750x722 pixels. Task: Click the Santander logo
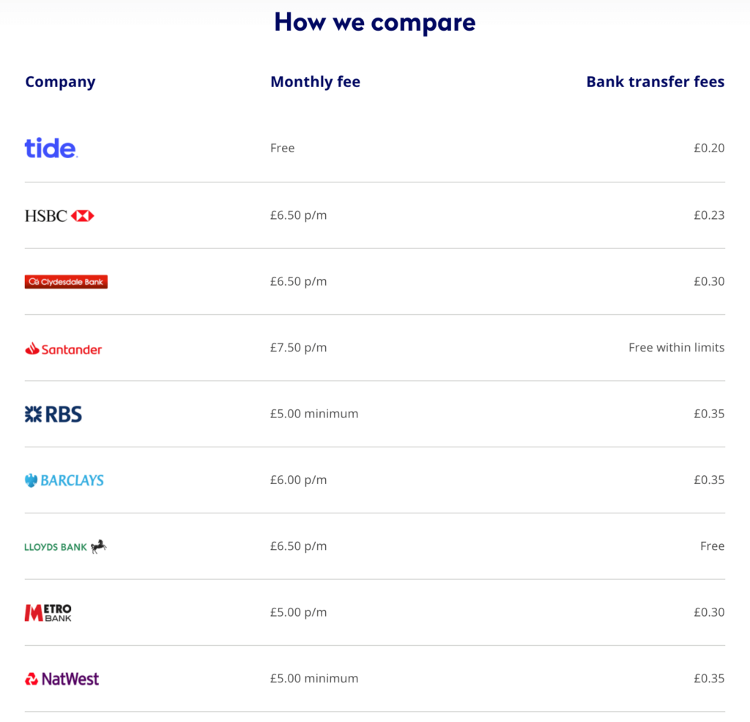pyautogui.click(x=63, y=349)
